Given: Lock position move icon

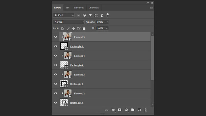Looking at the screenshot, I should tap(73, 28).
